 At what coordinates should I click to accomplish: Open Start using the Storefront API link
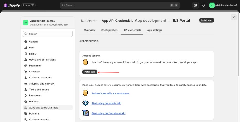pyautogui.click(x=108, y=113)
